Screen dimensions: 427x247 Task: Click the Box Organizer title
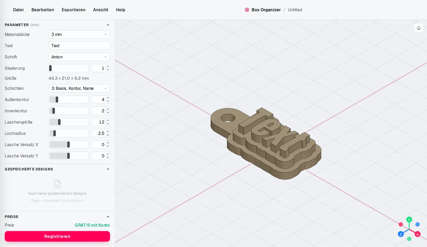266,10
